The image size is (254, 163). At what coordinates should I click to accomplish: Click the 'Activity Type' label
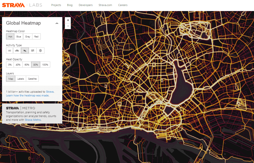[x=14, y=45]
